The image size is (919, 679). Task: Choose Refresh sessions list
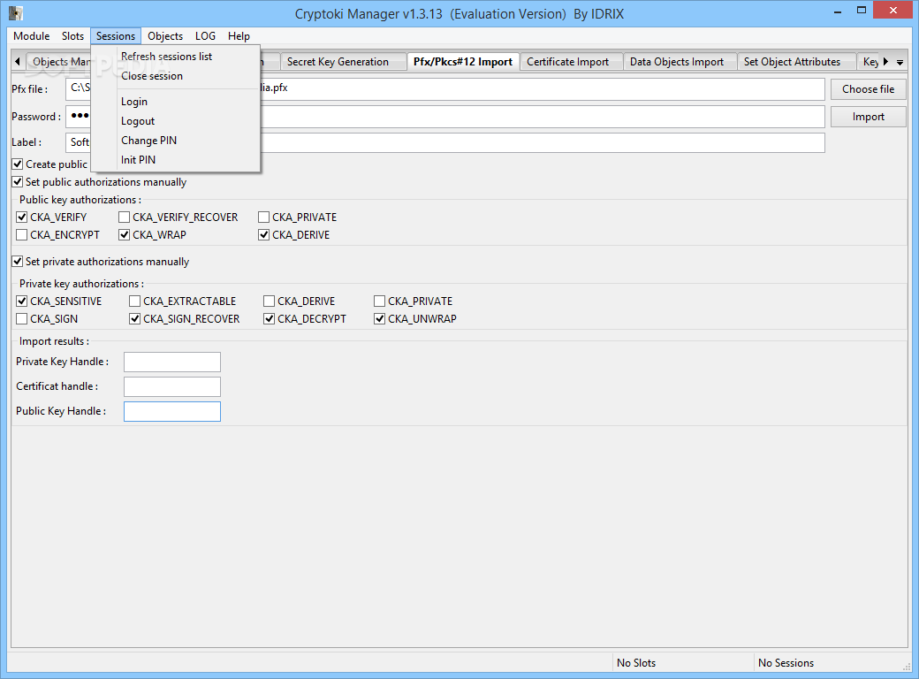tap(176, 57)
